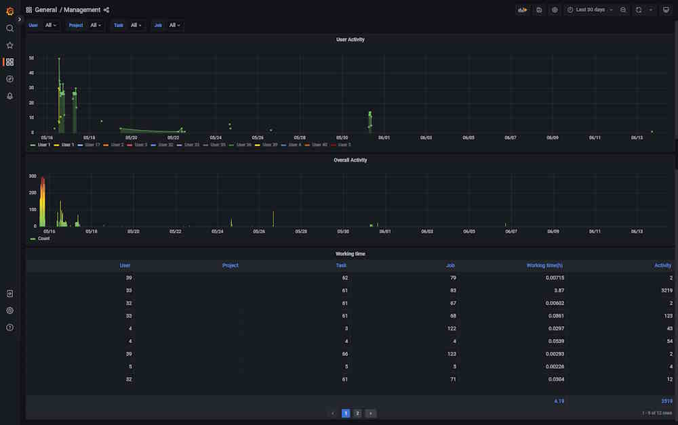Screen dimensions: 678x425
Task: Save the dashboard via toolbar icon
Action: pos(538,9)
